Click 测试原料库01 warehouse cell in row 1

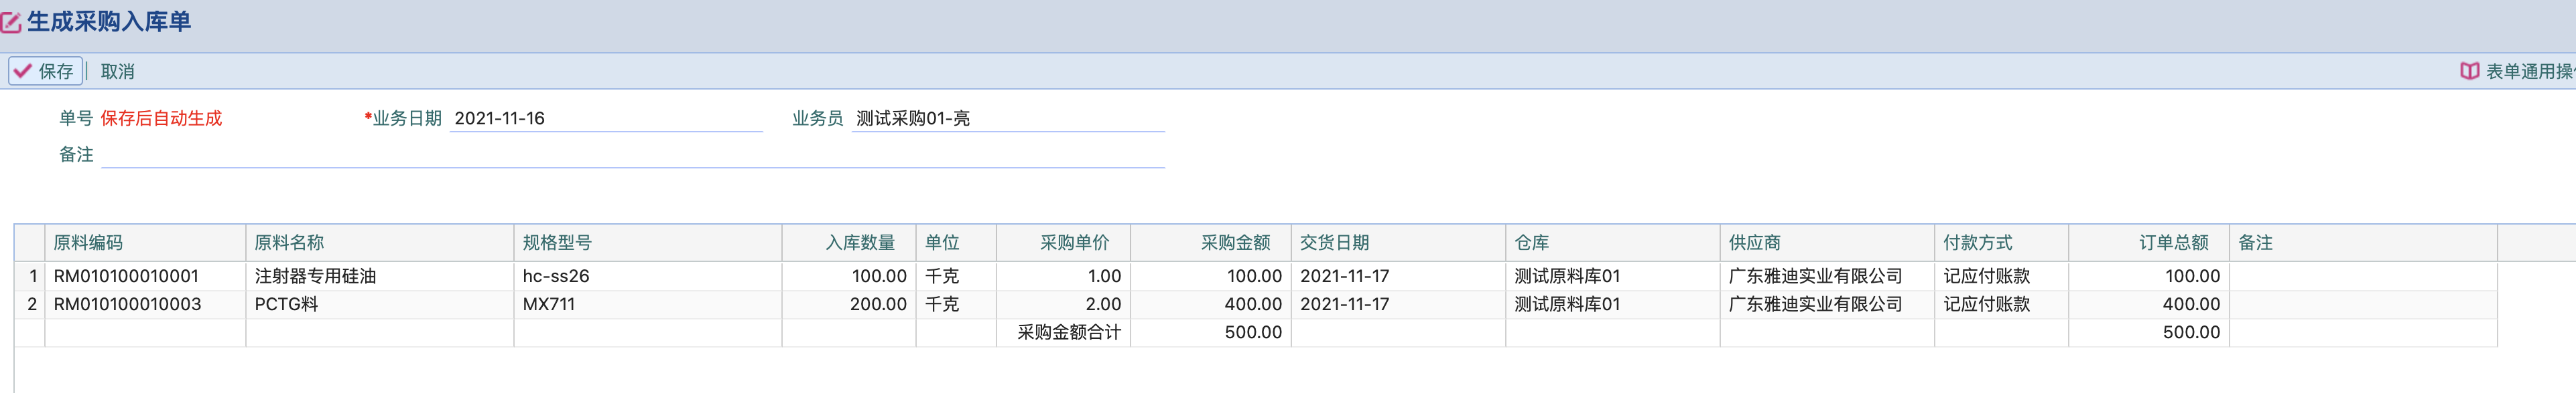[1566, 276]
